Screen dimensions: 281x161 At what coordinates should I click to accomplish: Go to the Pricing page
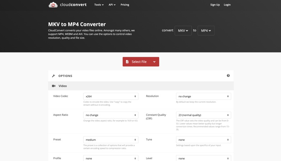(125, 5)
